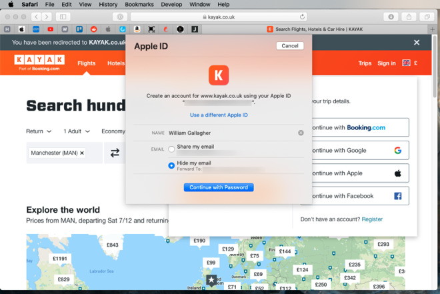This screenshot has width=440, height=294.
Task: Click the £190 price marker on map
Action: (x=199, y=241)
